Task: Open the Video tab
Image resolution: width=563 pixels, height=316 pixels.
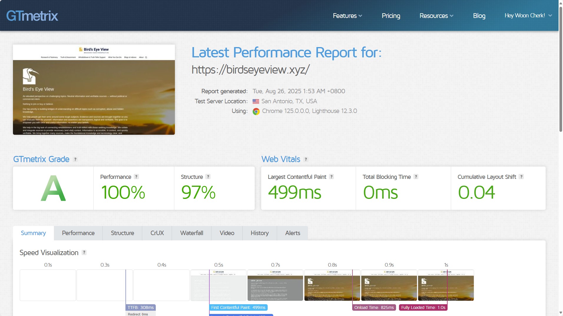Action: point(227,233)
